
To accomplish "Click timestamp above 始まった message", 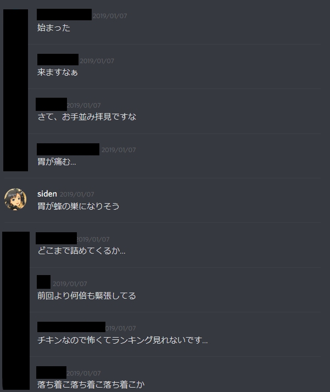I will pos(110,16).
